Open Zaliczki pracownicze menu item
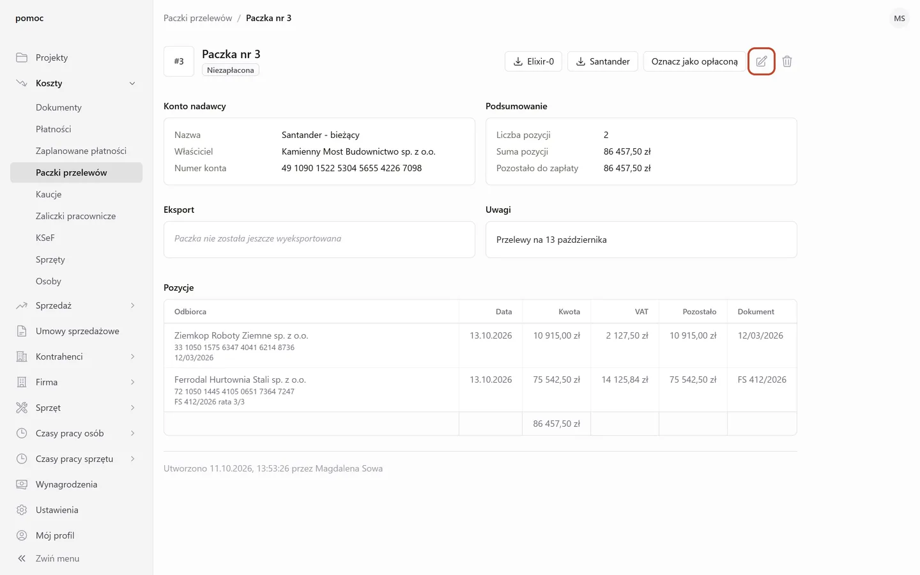 click(x=76, y=216)
